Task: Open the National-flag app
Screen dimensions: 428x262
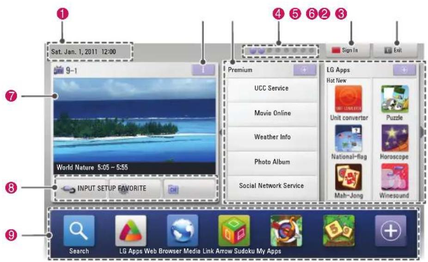Action: point(349,138)
